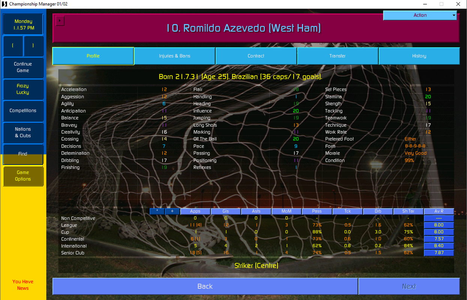Click the Senior Club stats row label

[73, 253]
